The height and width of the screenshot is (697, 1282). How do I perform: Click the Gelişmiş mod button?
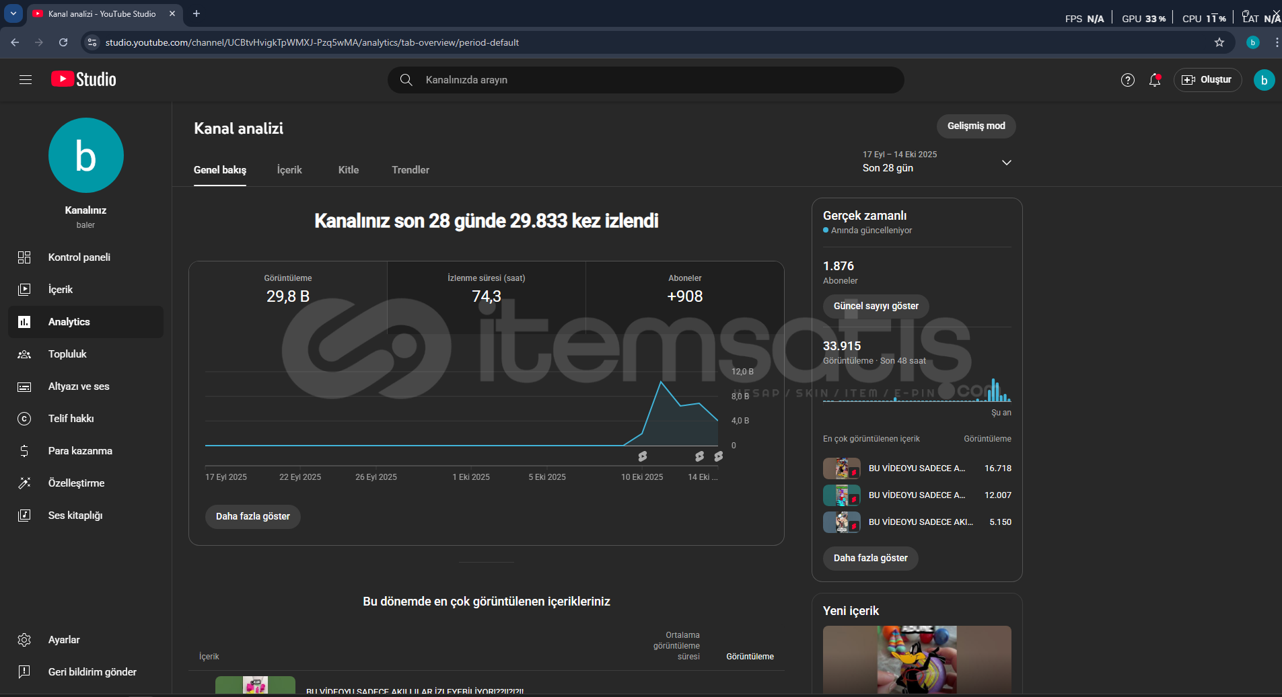click(976, 126)
